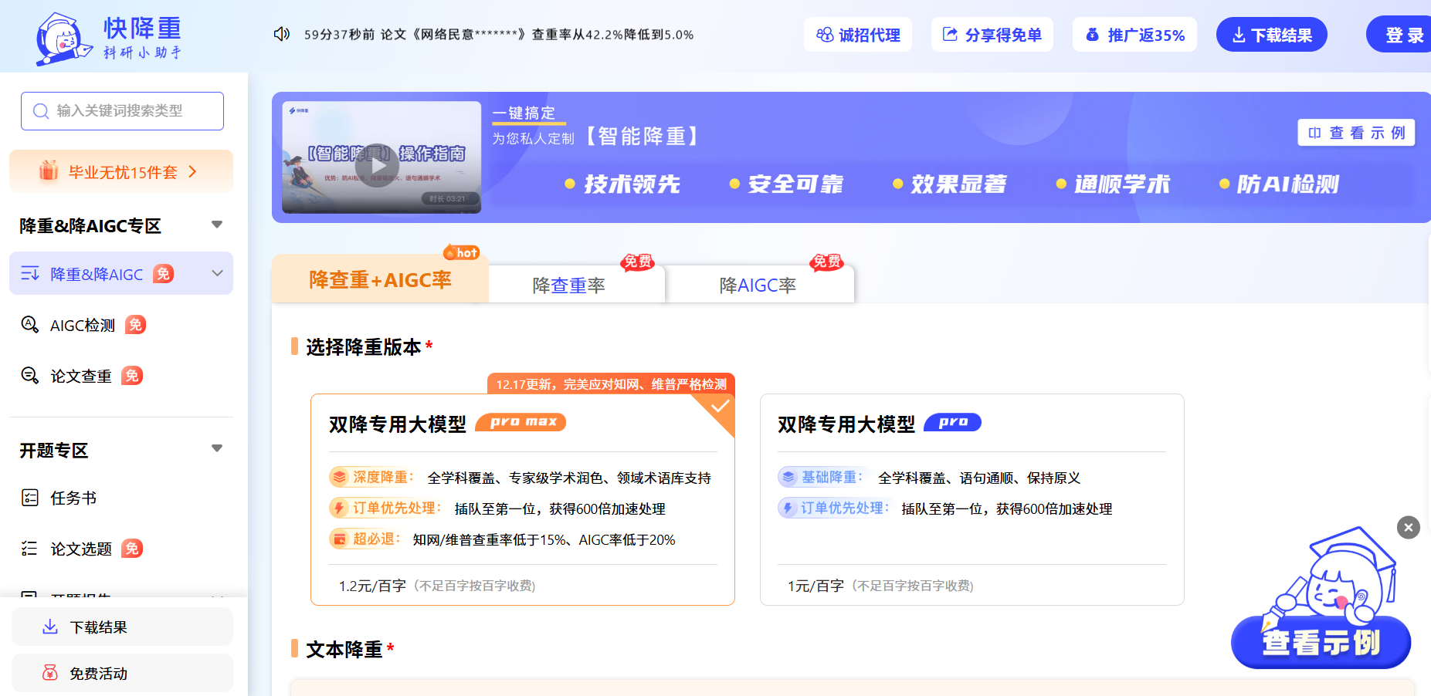Image resolution: width=1431 pixels, height=696 pixels.
Task: Click the 免费活动 coupon icon
Action: tap(50, 673)
